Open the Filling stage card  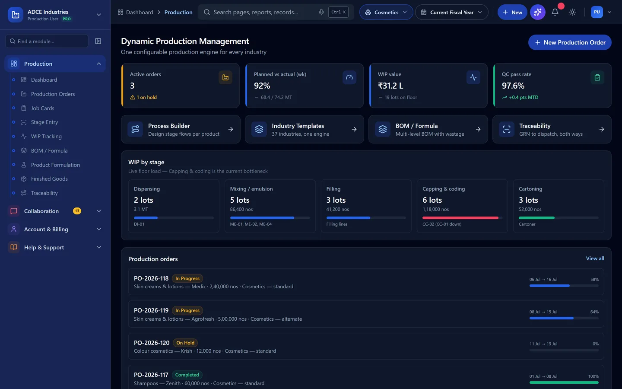pos(366,206)
